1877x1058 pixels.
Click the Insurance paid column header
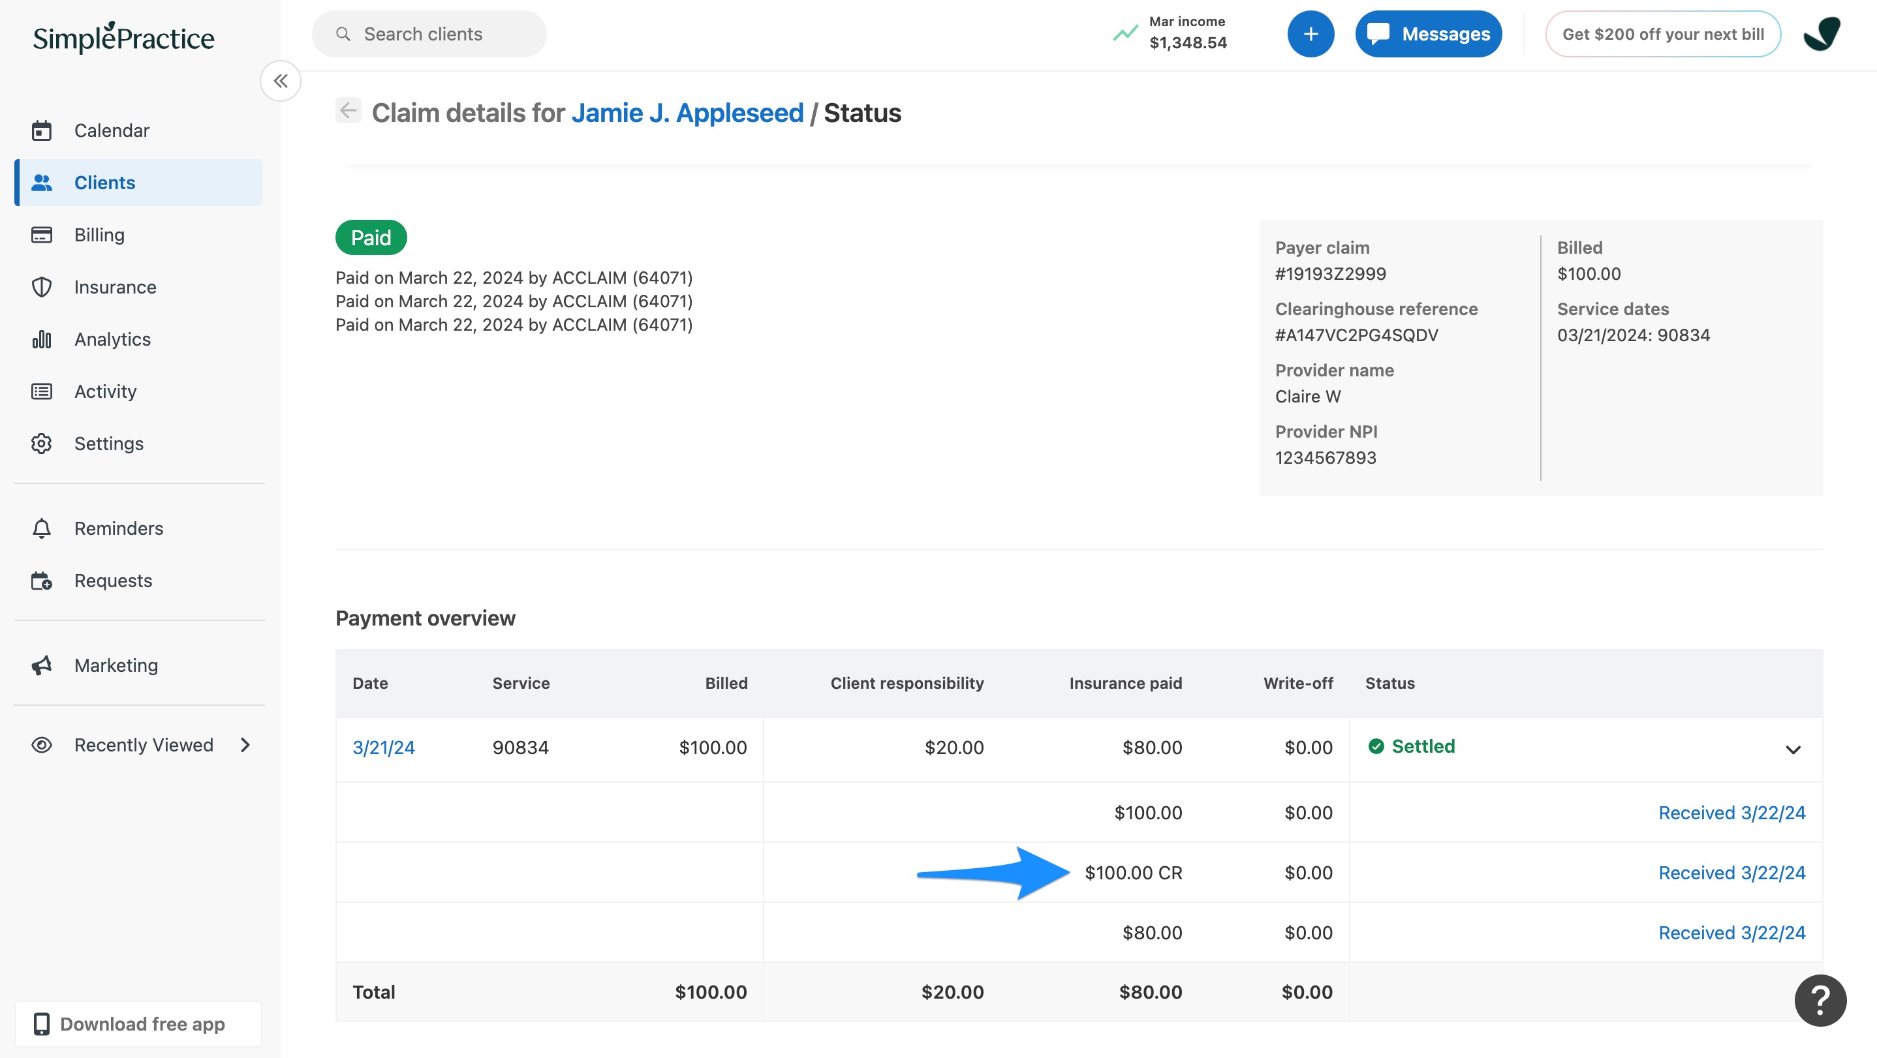[x=1126, y=683]
